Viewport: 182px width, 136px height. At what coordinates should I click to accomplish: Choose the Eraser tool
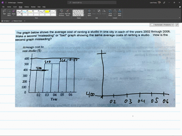click(14, 12)
